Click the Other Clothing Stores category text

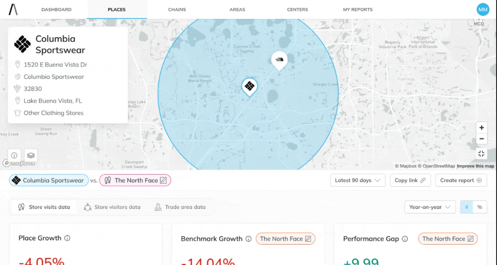coord(54,113)
